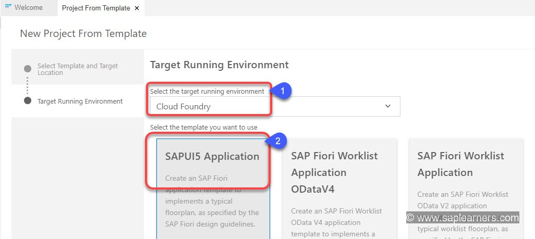The height and width of the screenshot is (239, 535).
Task: Click the 'New Project From Template' heading
Action: point(83,34)
